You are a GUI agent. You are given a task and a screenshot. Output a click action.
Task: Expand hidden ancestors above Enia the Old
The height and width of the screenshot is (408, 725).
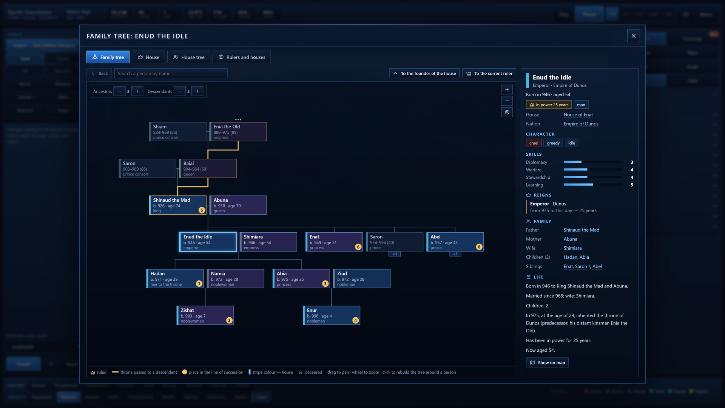pos(238,119)
